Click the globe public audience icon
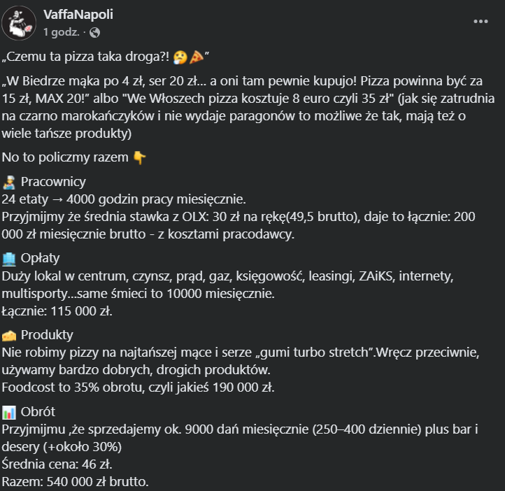 95,32
